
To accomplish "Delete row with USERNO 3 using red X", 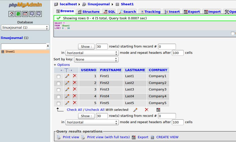I will point(75,89).
